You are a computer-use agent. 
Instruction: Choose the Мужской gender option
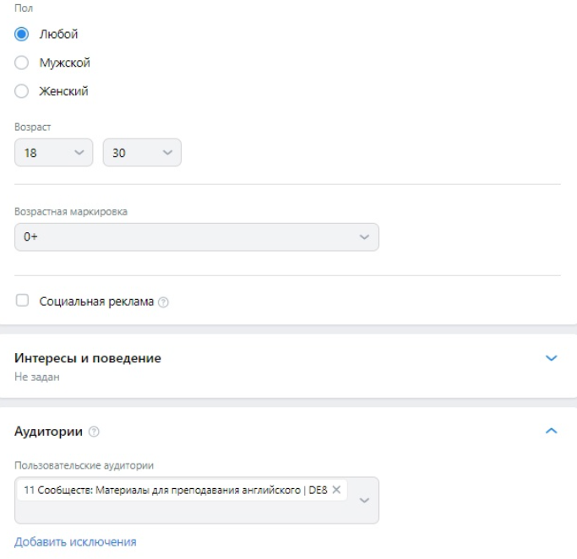(21, 62)
